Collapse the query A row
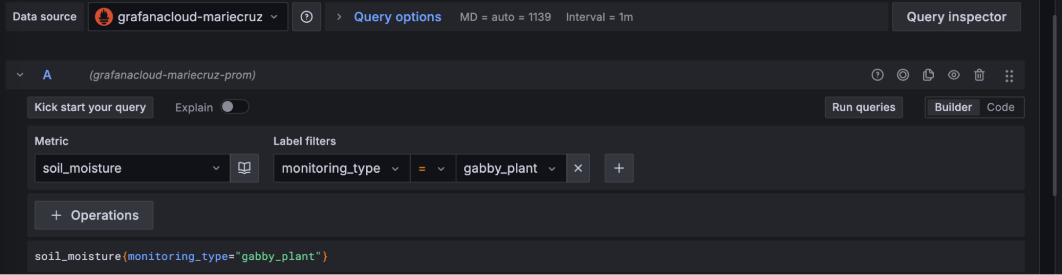 point(20,75)
